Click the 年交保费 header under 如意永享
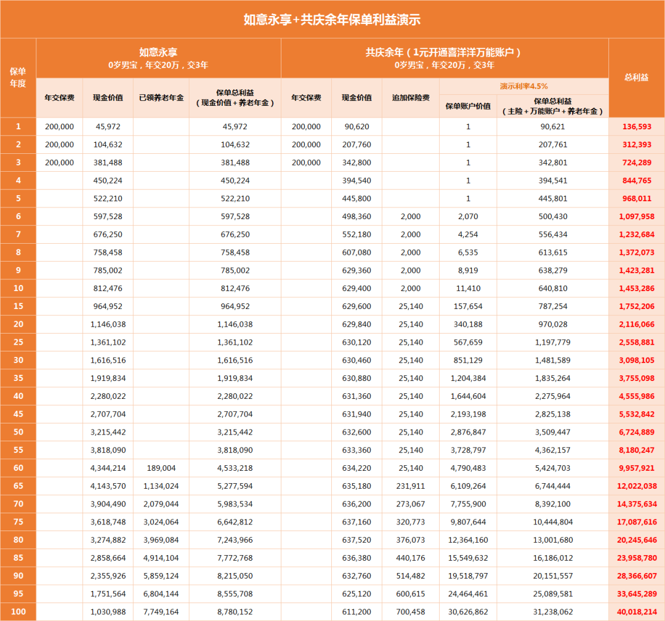The width and height of the screenshot is (665, 621). pos(58,97)
